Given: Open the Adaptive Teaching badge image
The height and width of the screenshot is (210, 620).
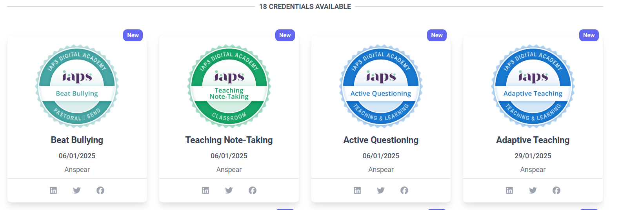Looking at the screenshot, I should point(533,86).
